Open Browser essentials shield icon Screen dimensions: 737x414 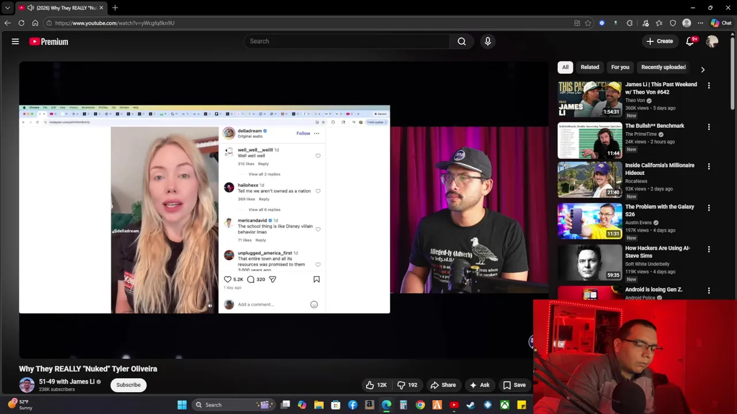click(673, 23)
